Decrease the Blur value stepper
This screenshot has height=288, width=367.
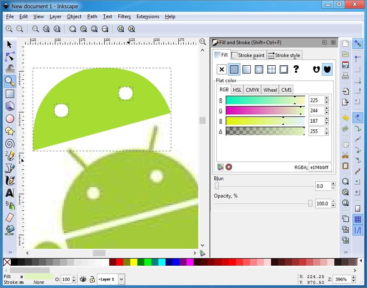coord(333,188)
